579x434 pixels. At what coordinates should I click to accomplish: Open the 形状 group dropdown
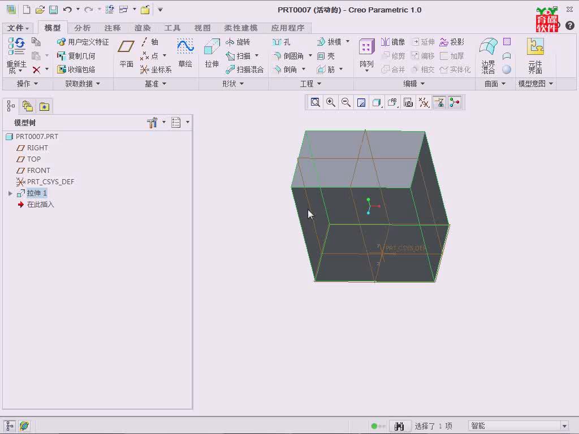tap(232, 84)
